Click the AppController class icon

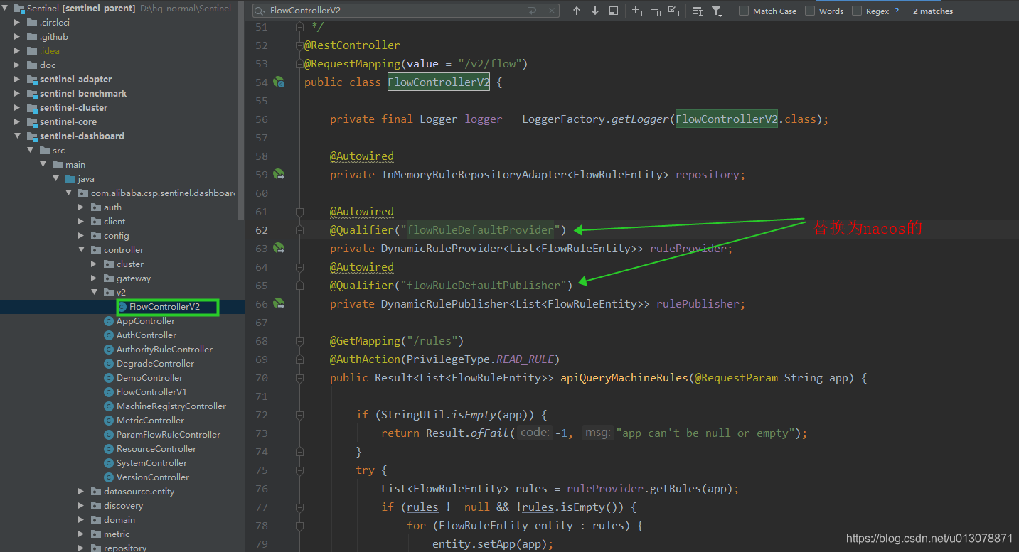click(109, 321)
